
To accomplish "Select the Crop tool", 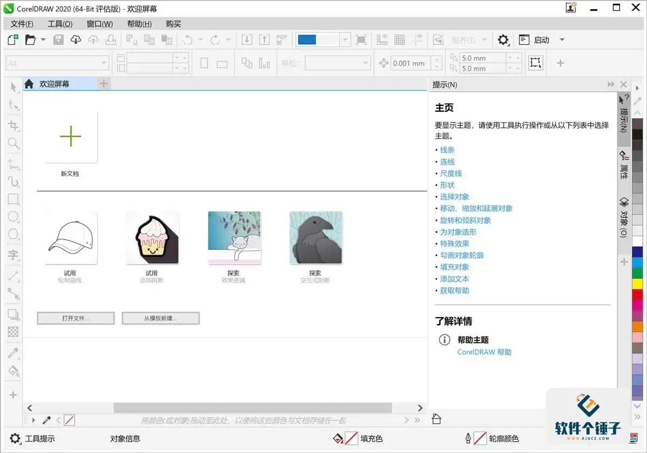I will (x=13, y=125).
